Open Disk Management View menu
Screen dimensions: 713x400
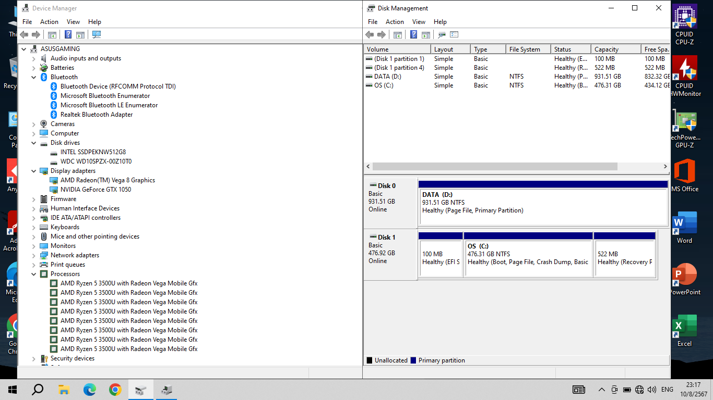pyautogui.click(x=419, y=22)
